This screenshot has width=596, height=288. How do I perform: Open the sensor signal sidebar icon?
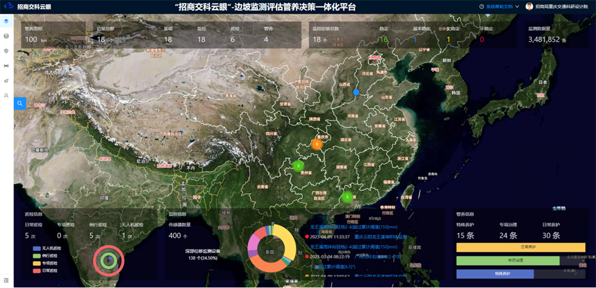point(7,66)
